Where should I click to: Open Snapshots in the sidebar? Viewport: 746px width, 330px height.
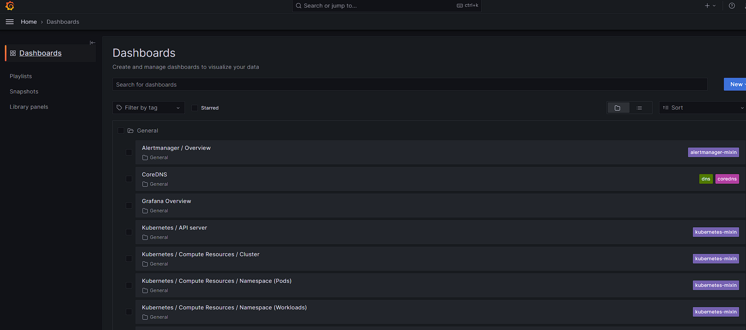[x=24, y=91]
